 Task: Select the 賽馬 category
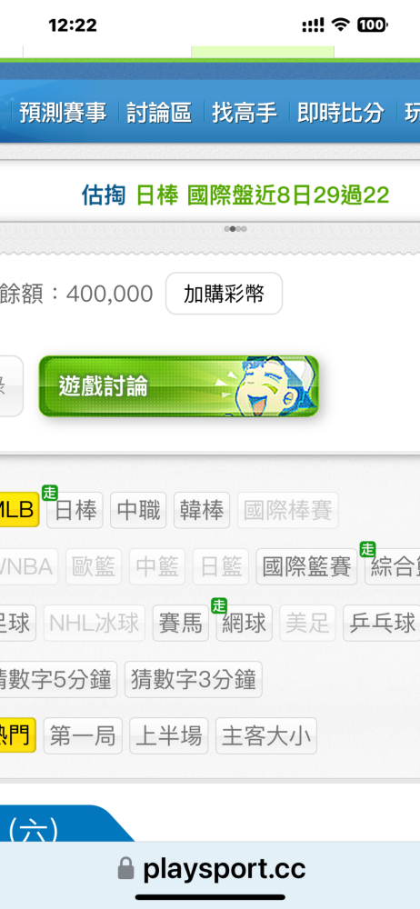coord(180,624)
